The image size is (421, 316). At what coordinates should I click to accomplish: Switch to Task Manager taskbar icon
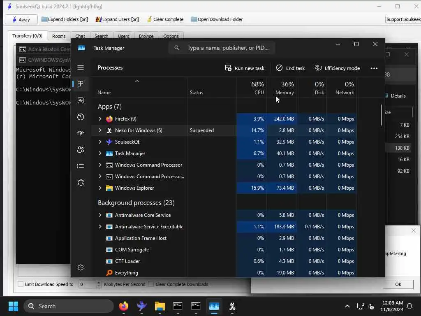(x=214, y=306)
